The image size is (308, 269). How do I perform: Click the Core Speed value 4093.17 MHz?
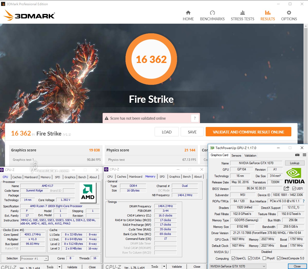[33, 234]
